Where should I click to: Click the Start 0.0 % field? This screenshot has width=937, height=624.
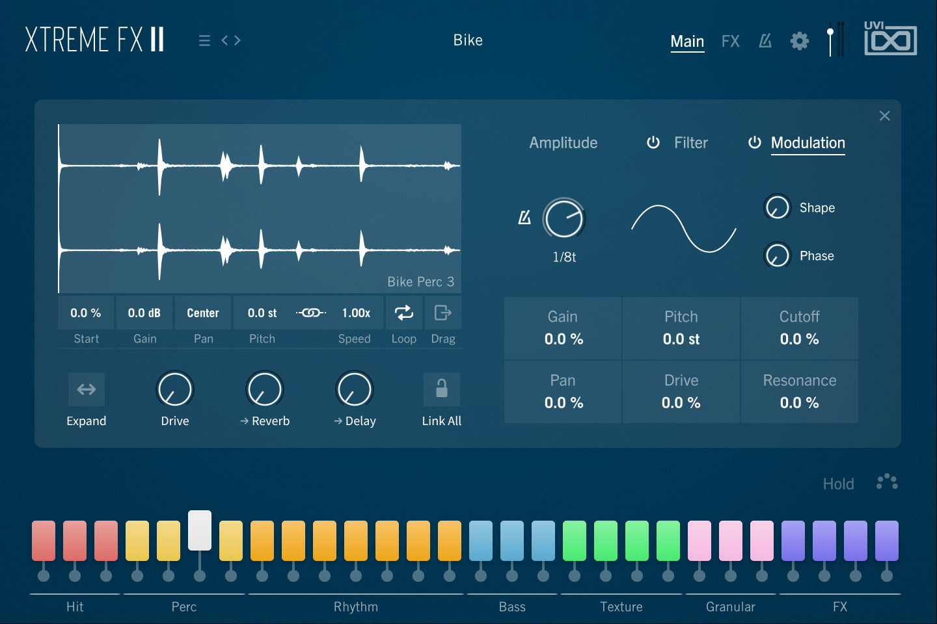tap(86, 313)
